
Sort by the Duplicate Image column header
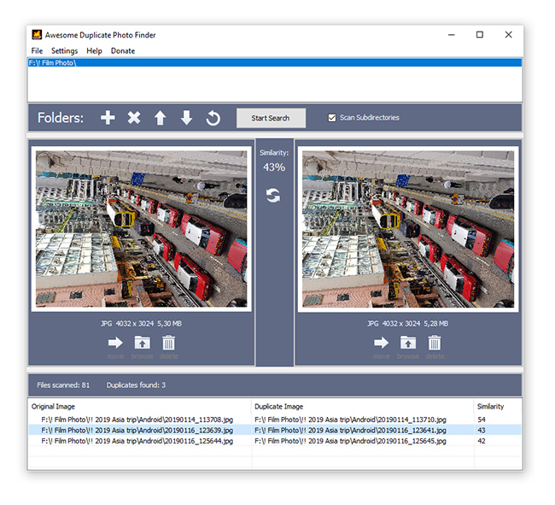point(362,406)
